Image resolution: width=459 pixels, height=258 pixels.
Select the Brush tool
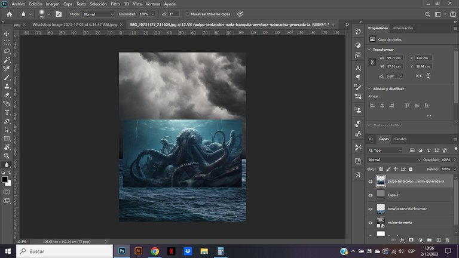[x=7, y=78]
